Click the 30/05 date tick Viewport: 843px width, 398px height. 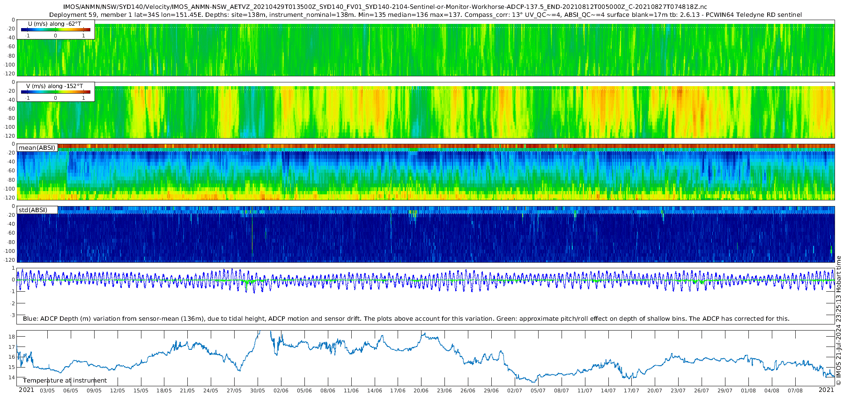(x=258, y=391)
